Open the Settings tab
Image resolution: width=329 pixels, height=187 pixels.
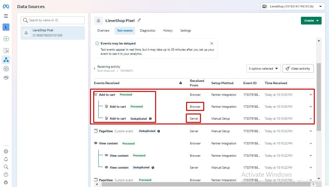[x=186, y=31]
